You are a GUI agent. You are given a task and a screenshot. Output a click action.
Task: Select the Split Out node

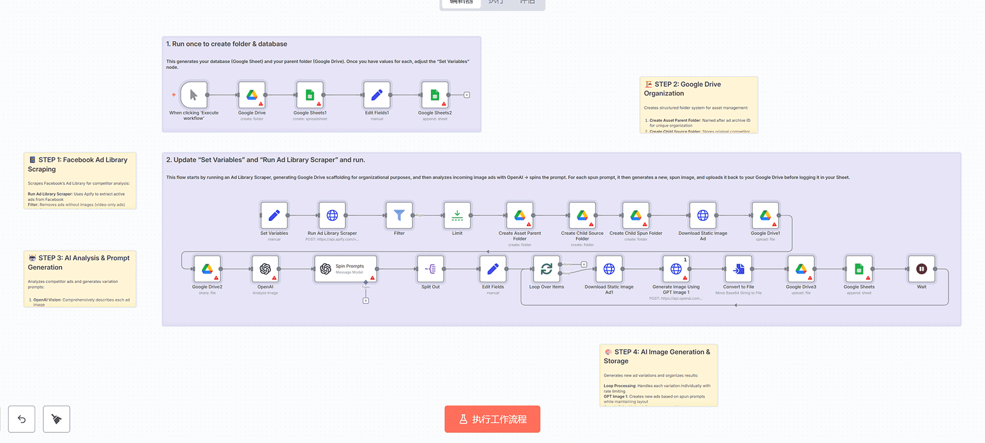pyautogui.click(x=430, y=269)
